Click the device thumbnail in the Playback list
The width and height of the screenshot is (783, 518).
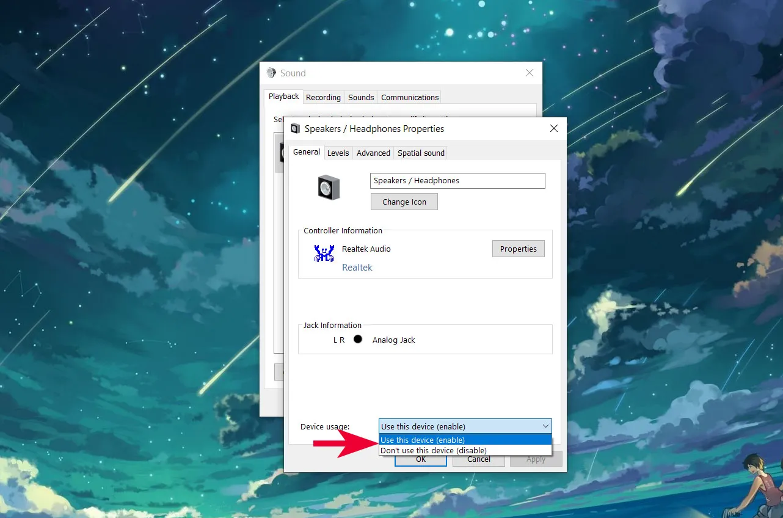point(280,153)
